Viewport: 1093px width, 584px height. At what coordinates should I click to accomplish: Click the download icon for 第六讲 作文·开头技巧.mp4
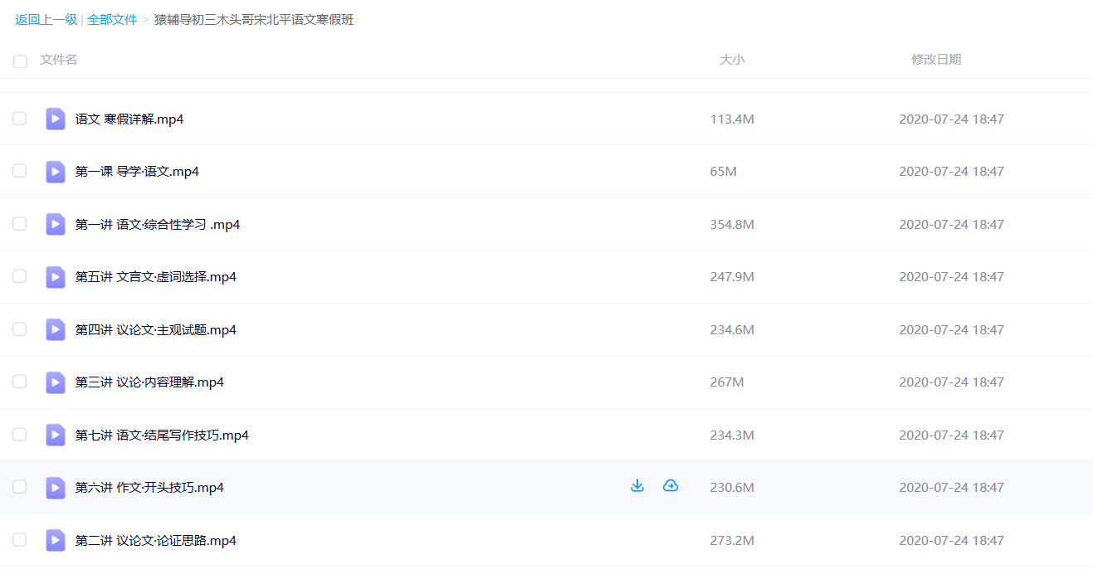(637, 486)
